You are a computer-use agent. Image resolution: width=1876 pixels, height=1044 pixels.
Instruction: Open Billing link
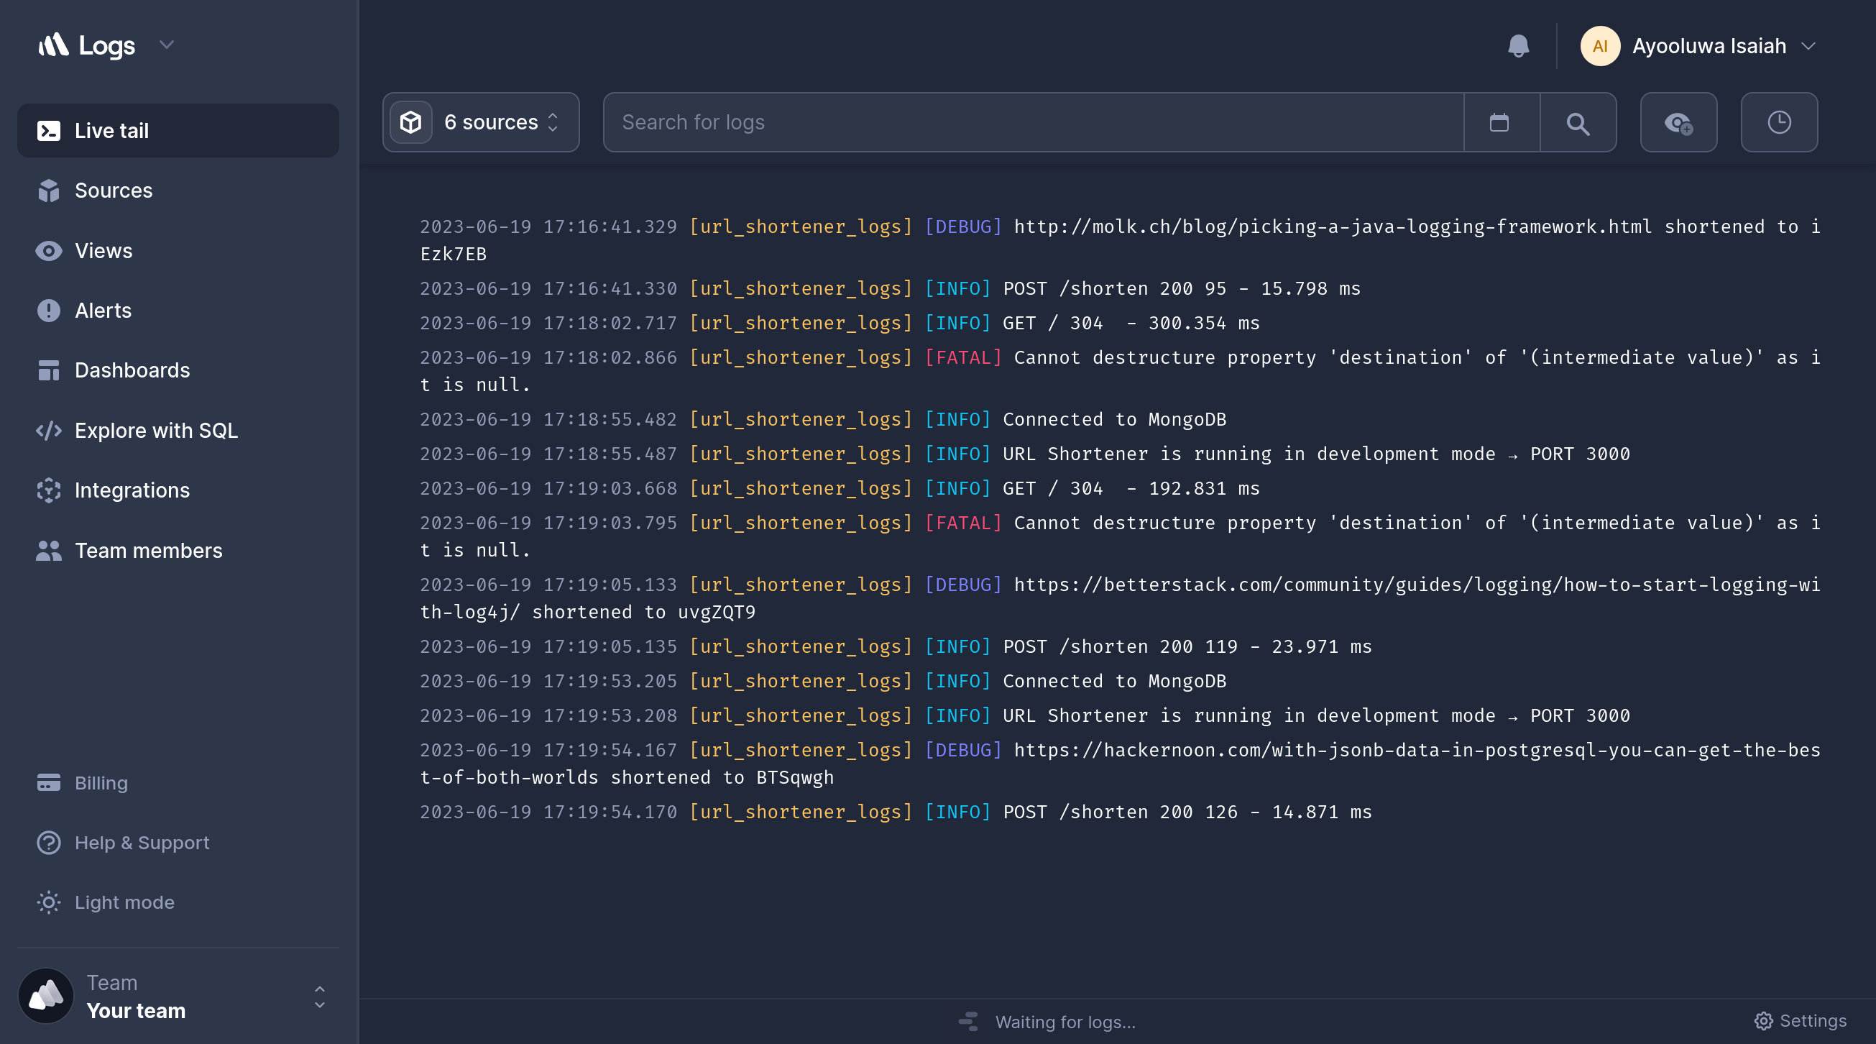101,782
